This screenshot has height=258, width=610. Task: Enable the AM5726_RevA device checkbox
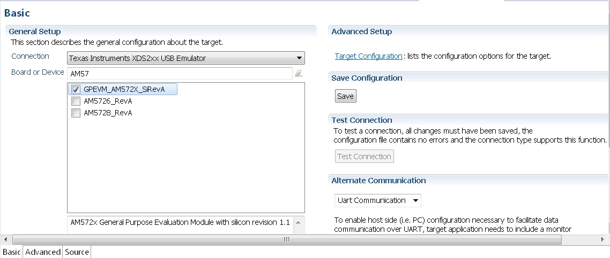pos(76,101)
